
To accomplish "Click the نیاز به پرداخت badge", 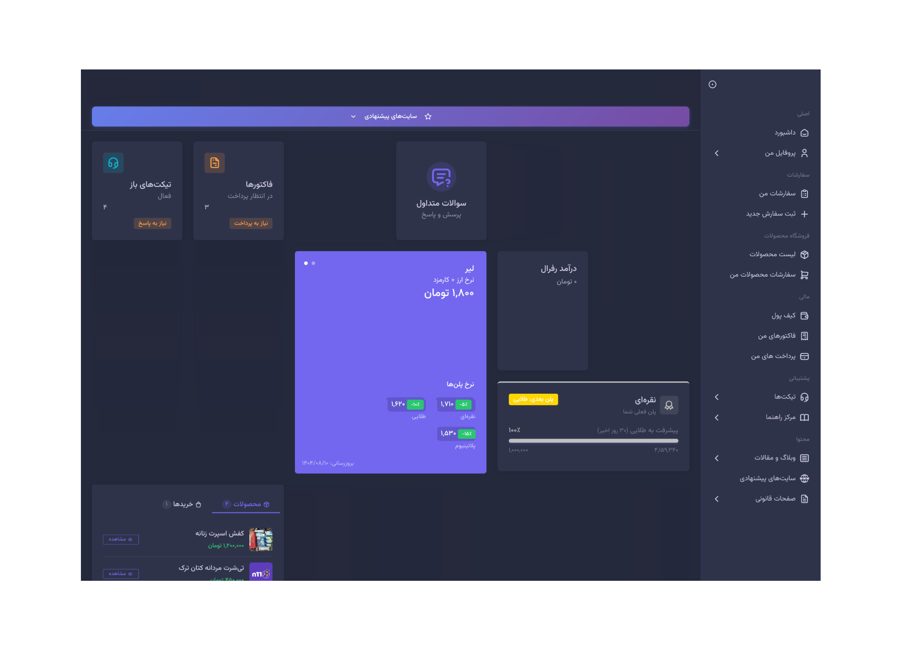I will [x=251, y=223].
